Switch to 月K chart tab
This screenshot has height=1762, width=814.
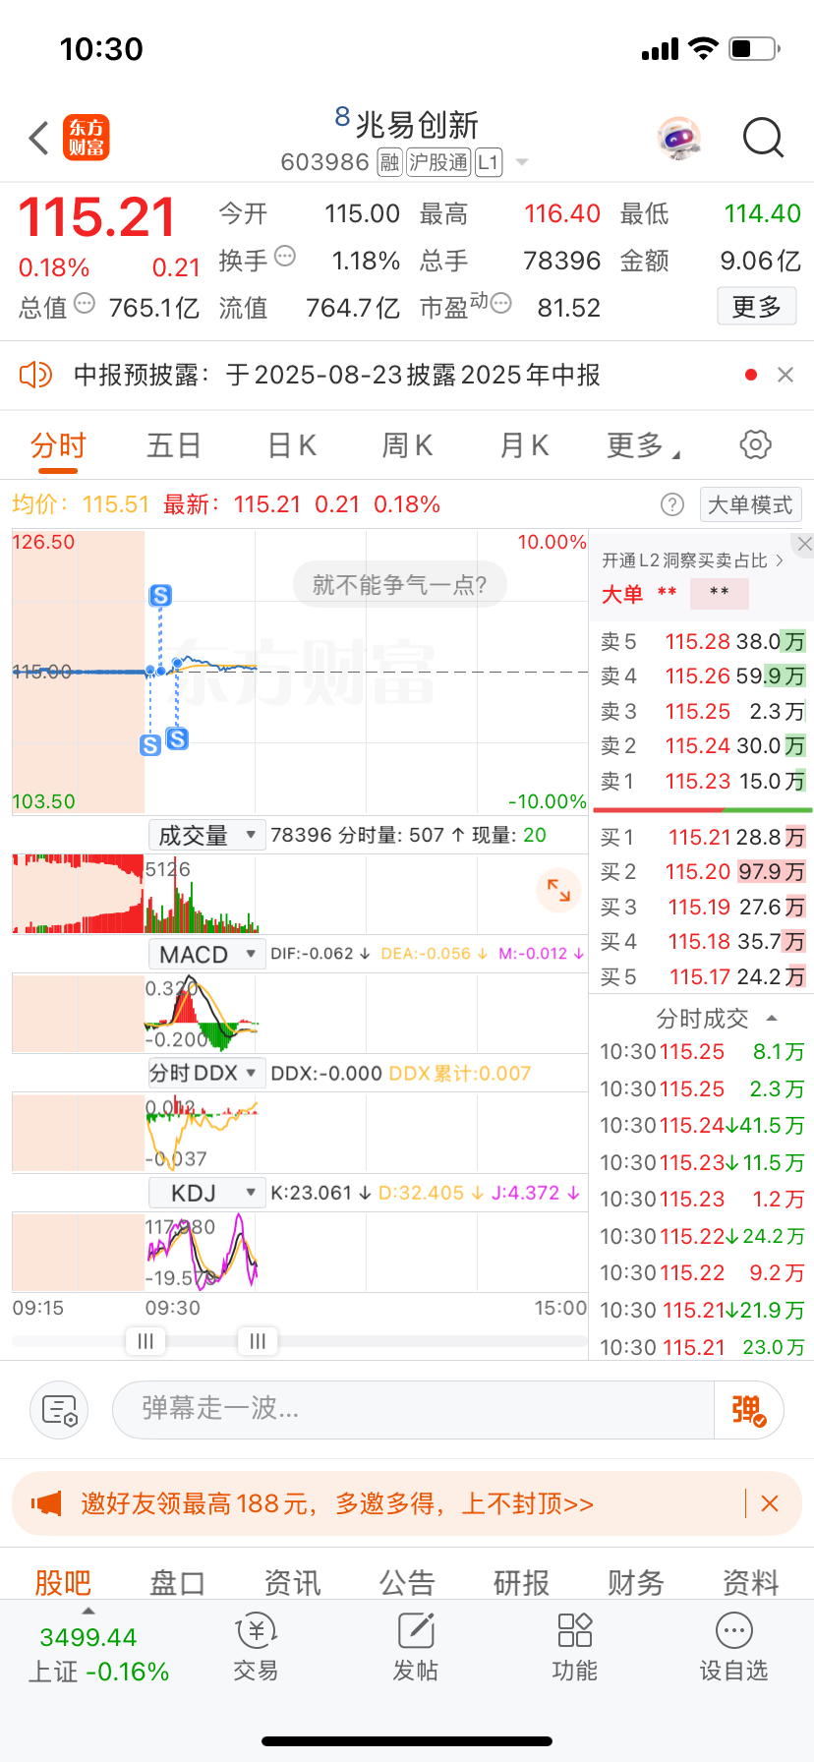(524, 445)
